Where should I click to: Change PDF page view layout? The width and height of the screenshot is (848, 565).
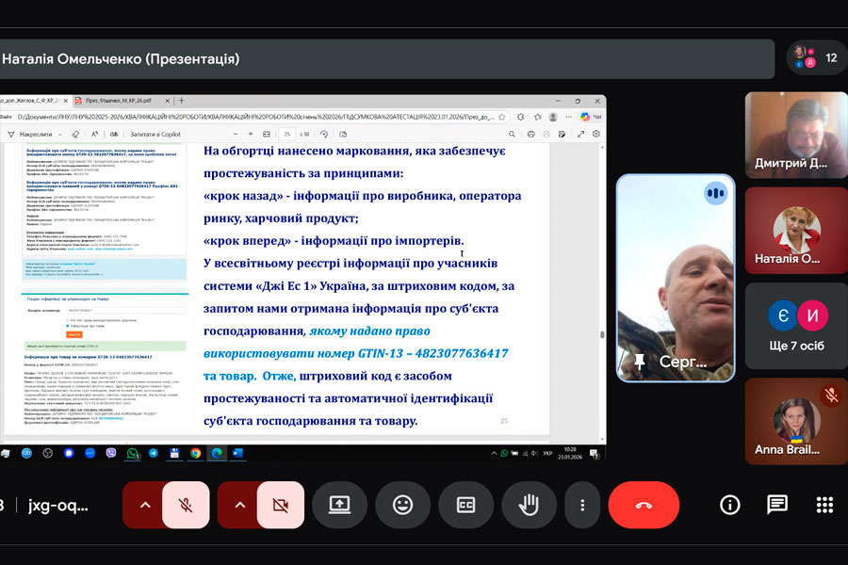coord(343,134)
